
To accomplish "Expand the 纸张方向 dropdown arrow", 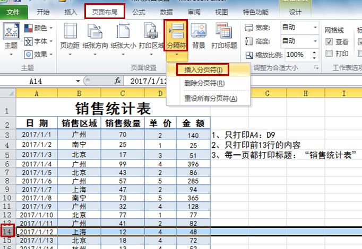I will 95,55.
